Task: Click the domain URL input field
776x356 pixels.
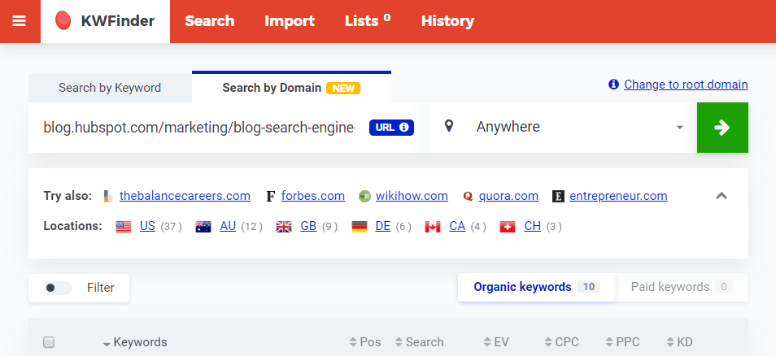Action: pyautogui.click(x=199, y=128)
